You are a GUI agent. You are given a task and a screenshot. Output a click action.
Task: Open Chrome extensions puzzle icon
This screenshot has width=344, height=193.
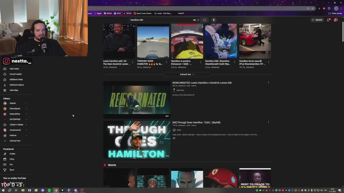[329, 8]
